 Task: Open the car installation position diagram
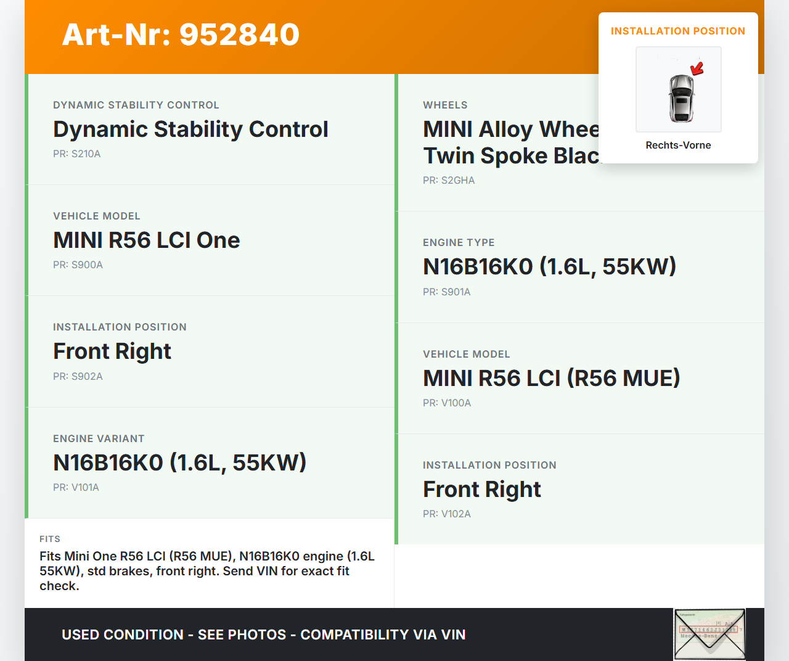[679, 89]
